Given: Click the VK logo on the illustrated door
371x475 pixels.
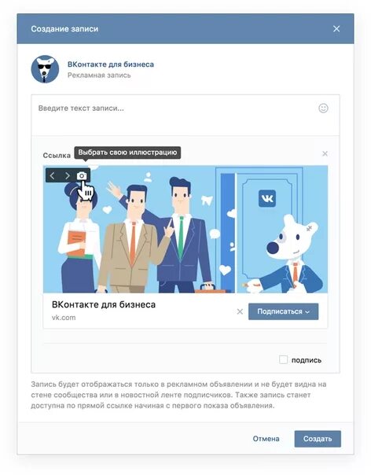Looking at the screenshot, I should click(x=267, y=198).
